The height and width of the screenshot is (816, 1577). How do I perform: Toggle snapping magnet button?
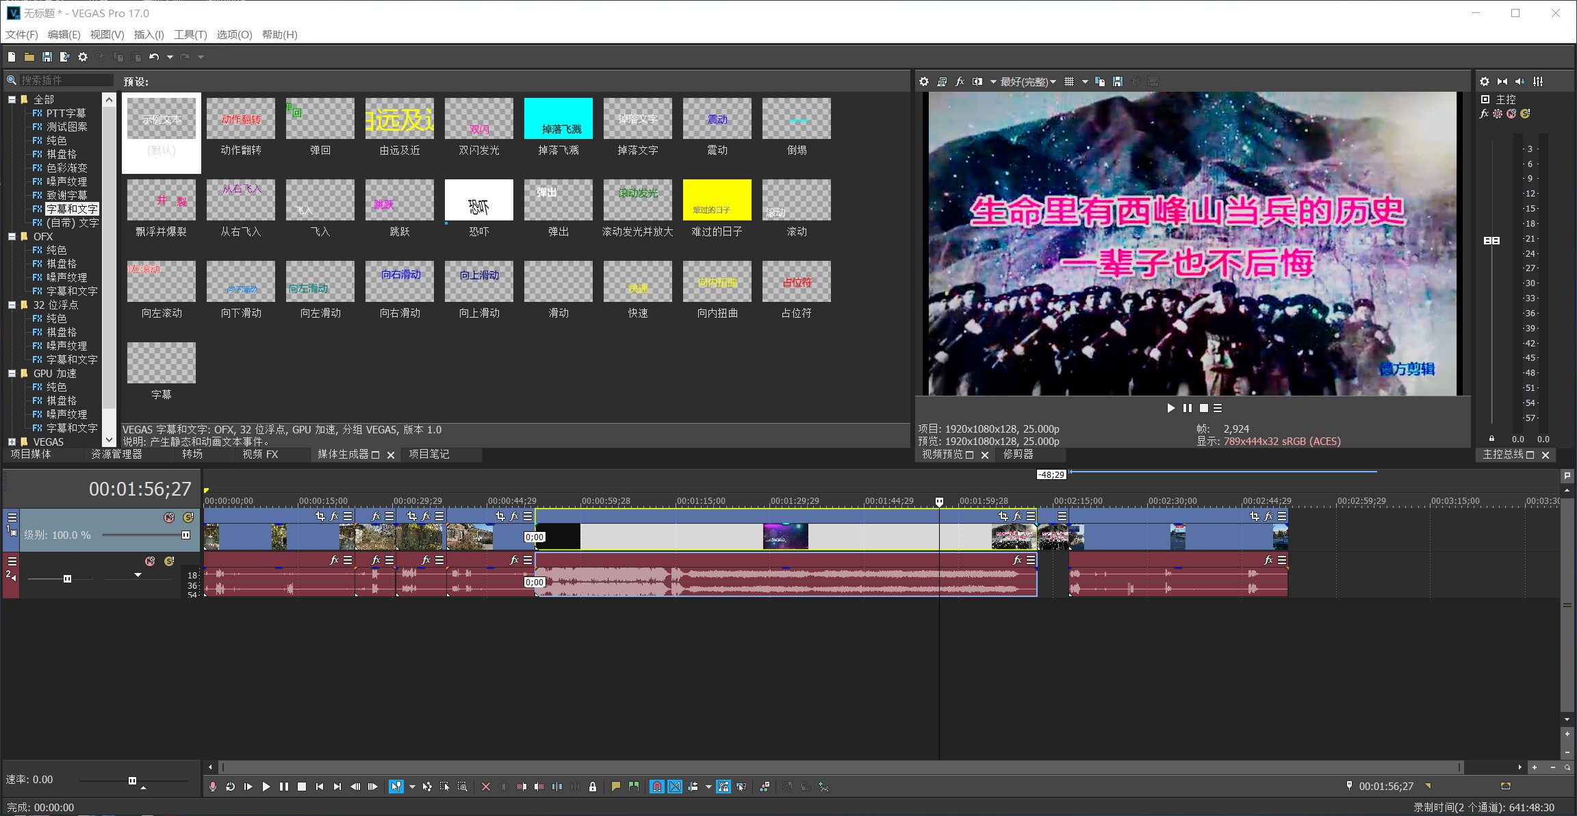657,787
